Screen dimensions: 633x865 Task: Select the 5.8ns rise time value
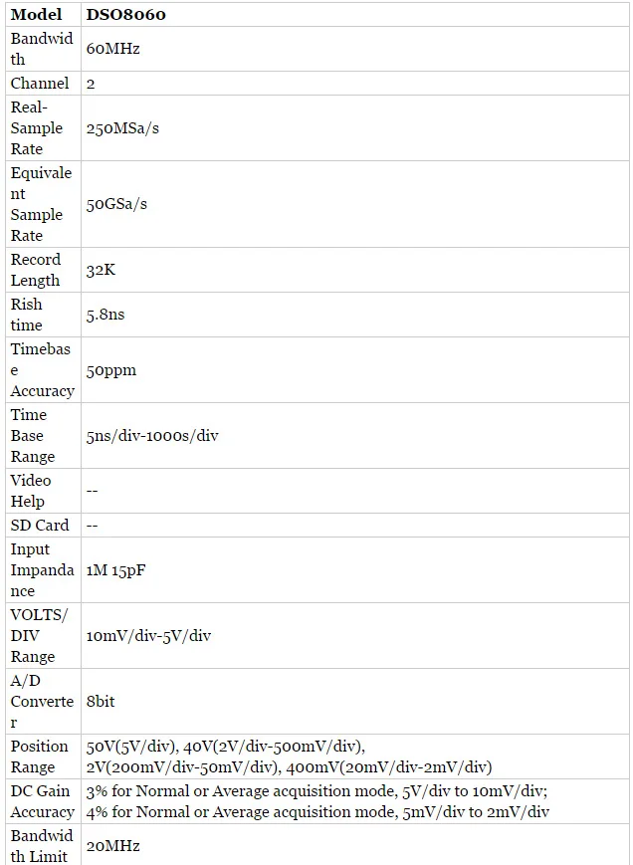tap(105, 315)
